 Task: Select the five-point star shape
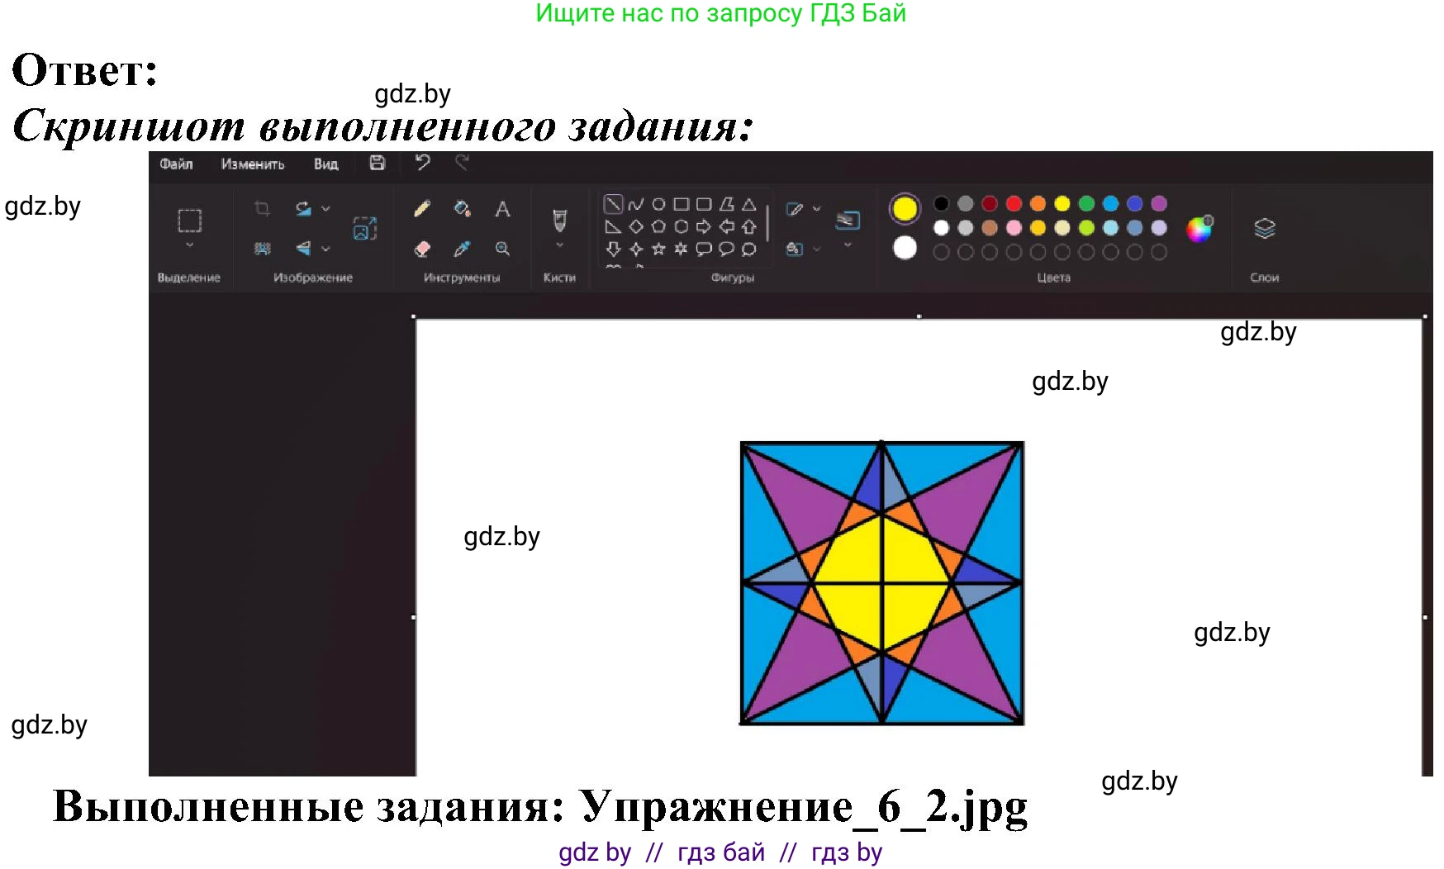tap(658, 249)
